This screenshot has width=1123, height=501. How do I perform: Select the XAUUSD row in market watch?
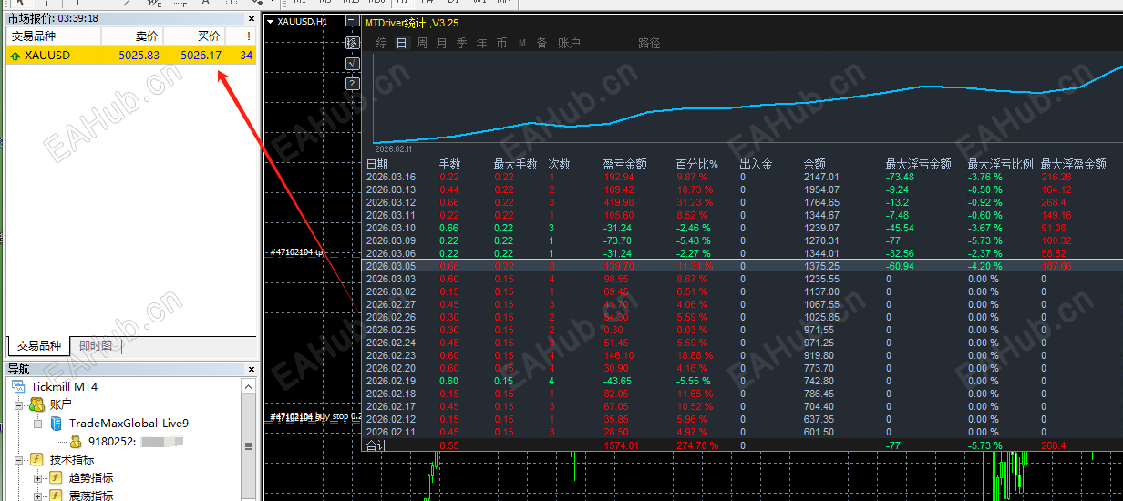click(x=132, y=56)
